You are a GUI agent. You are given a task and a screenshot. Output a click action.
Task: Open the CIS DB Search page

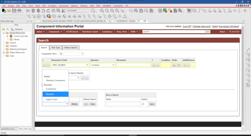tap(72, 32)
